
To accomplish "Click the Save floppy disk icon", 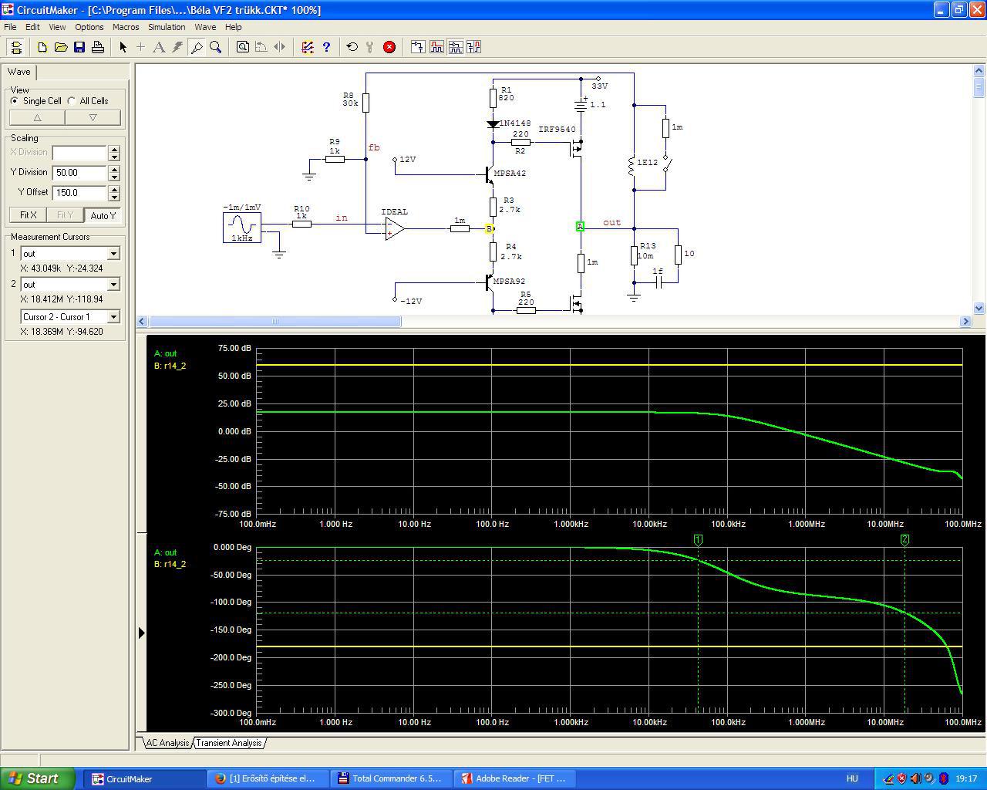I will 79,47.
